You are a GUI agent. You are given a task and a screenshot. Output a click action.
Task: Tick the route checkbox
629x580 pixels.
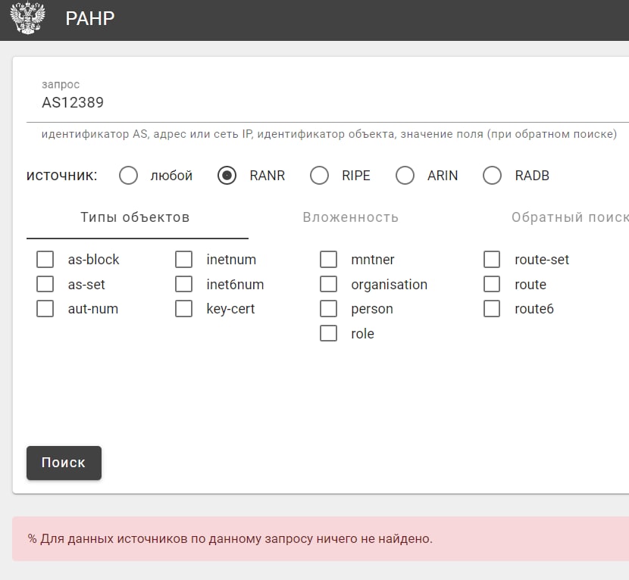click(492, 284)
